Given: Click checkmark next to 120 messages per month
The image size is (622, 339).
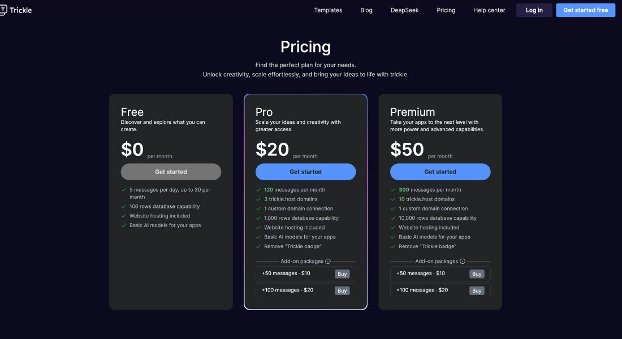Looking at the screenshot, I should point(258,190).
